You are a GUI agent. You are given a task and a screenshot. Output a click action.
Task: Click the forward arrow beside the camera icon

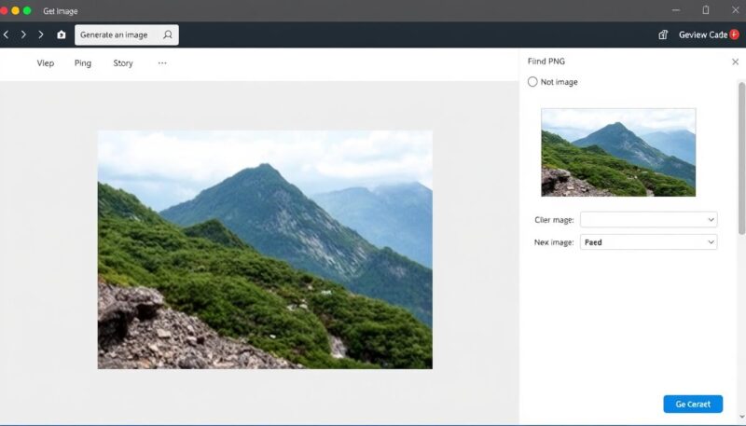[40, 34]
